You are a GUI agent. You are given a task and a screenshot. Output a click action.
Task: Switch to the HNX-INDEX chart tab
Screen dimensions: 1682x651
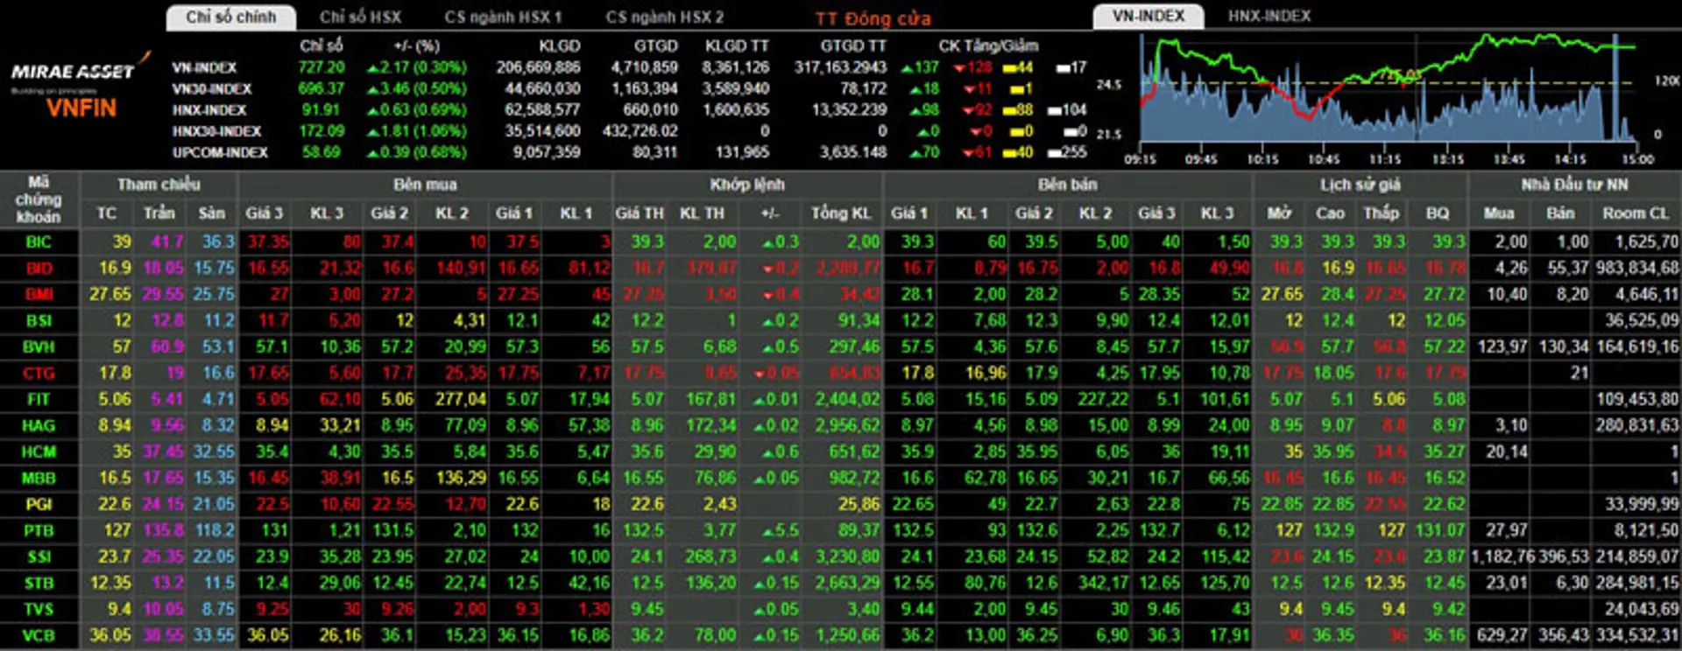[1269, 17]
